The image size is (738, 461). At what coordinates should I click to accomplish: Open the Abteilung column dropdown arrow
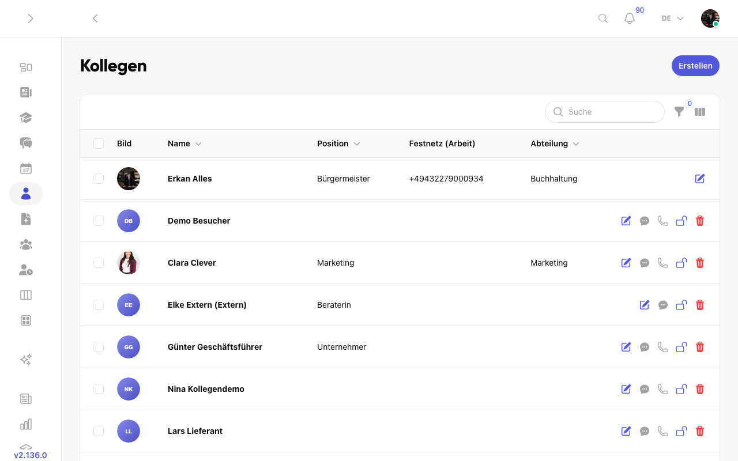576,143
